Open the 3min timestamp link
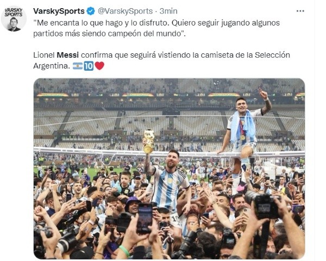The image size is (326, 261). point(168,11)
